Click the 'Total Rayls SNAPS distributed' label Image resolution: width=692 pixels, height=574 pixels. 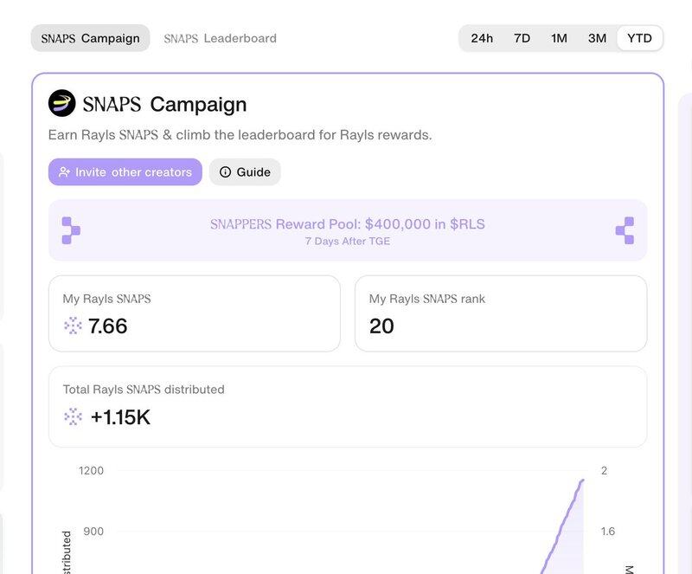click(144, 390)
